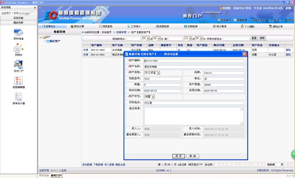295x178 pixels.
Task: Click the 购买日期 field 2015-05-03
Action: [x=162, y=91]
